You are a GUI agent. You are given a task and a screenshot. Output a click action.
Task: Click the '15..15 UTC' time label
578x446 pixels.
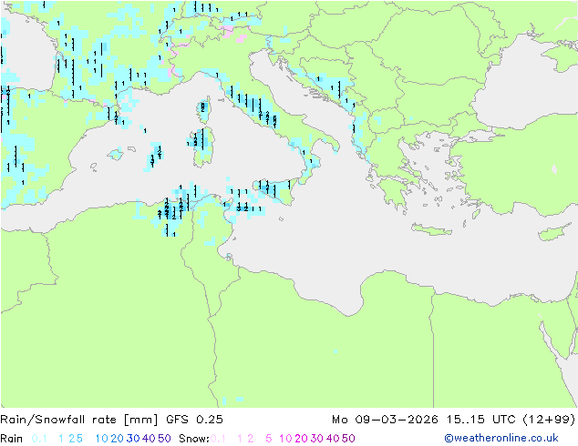480,420
